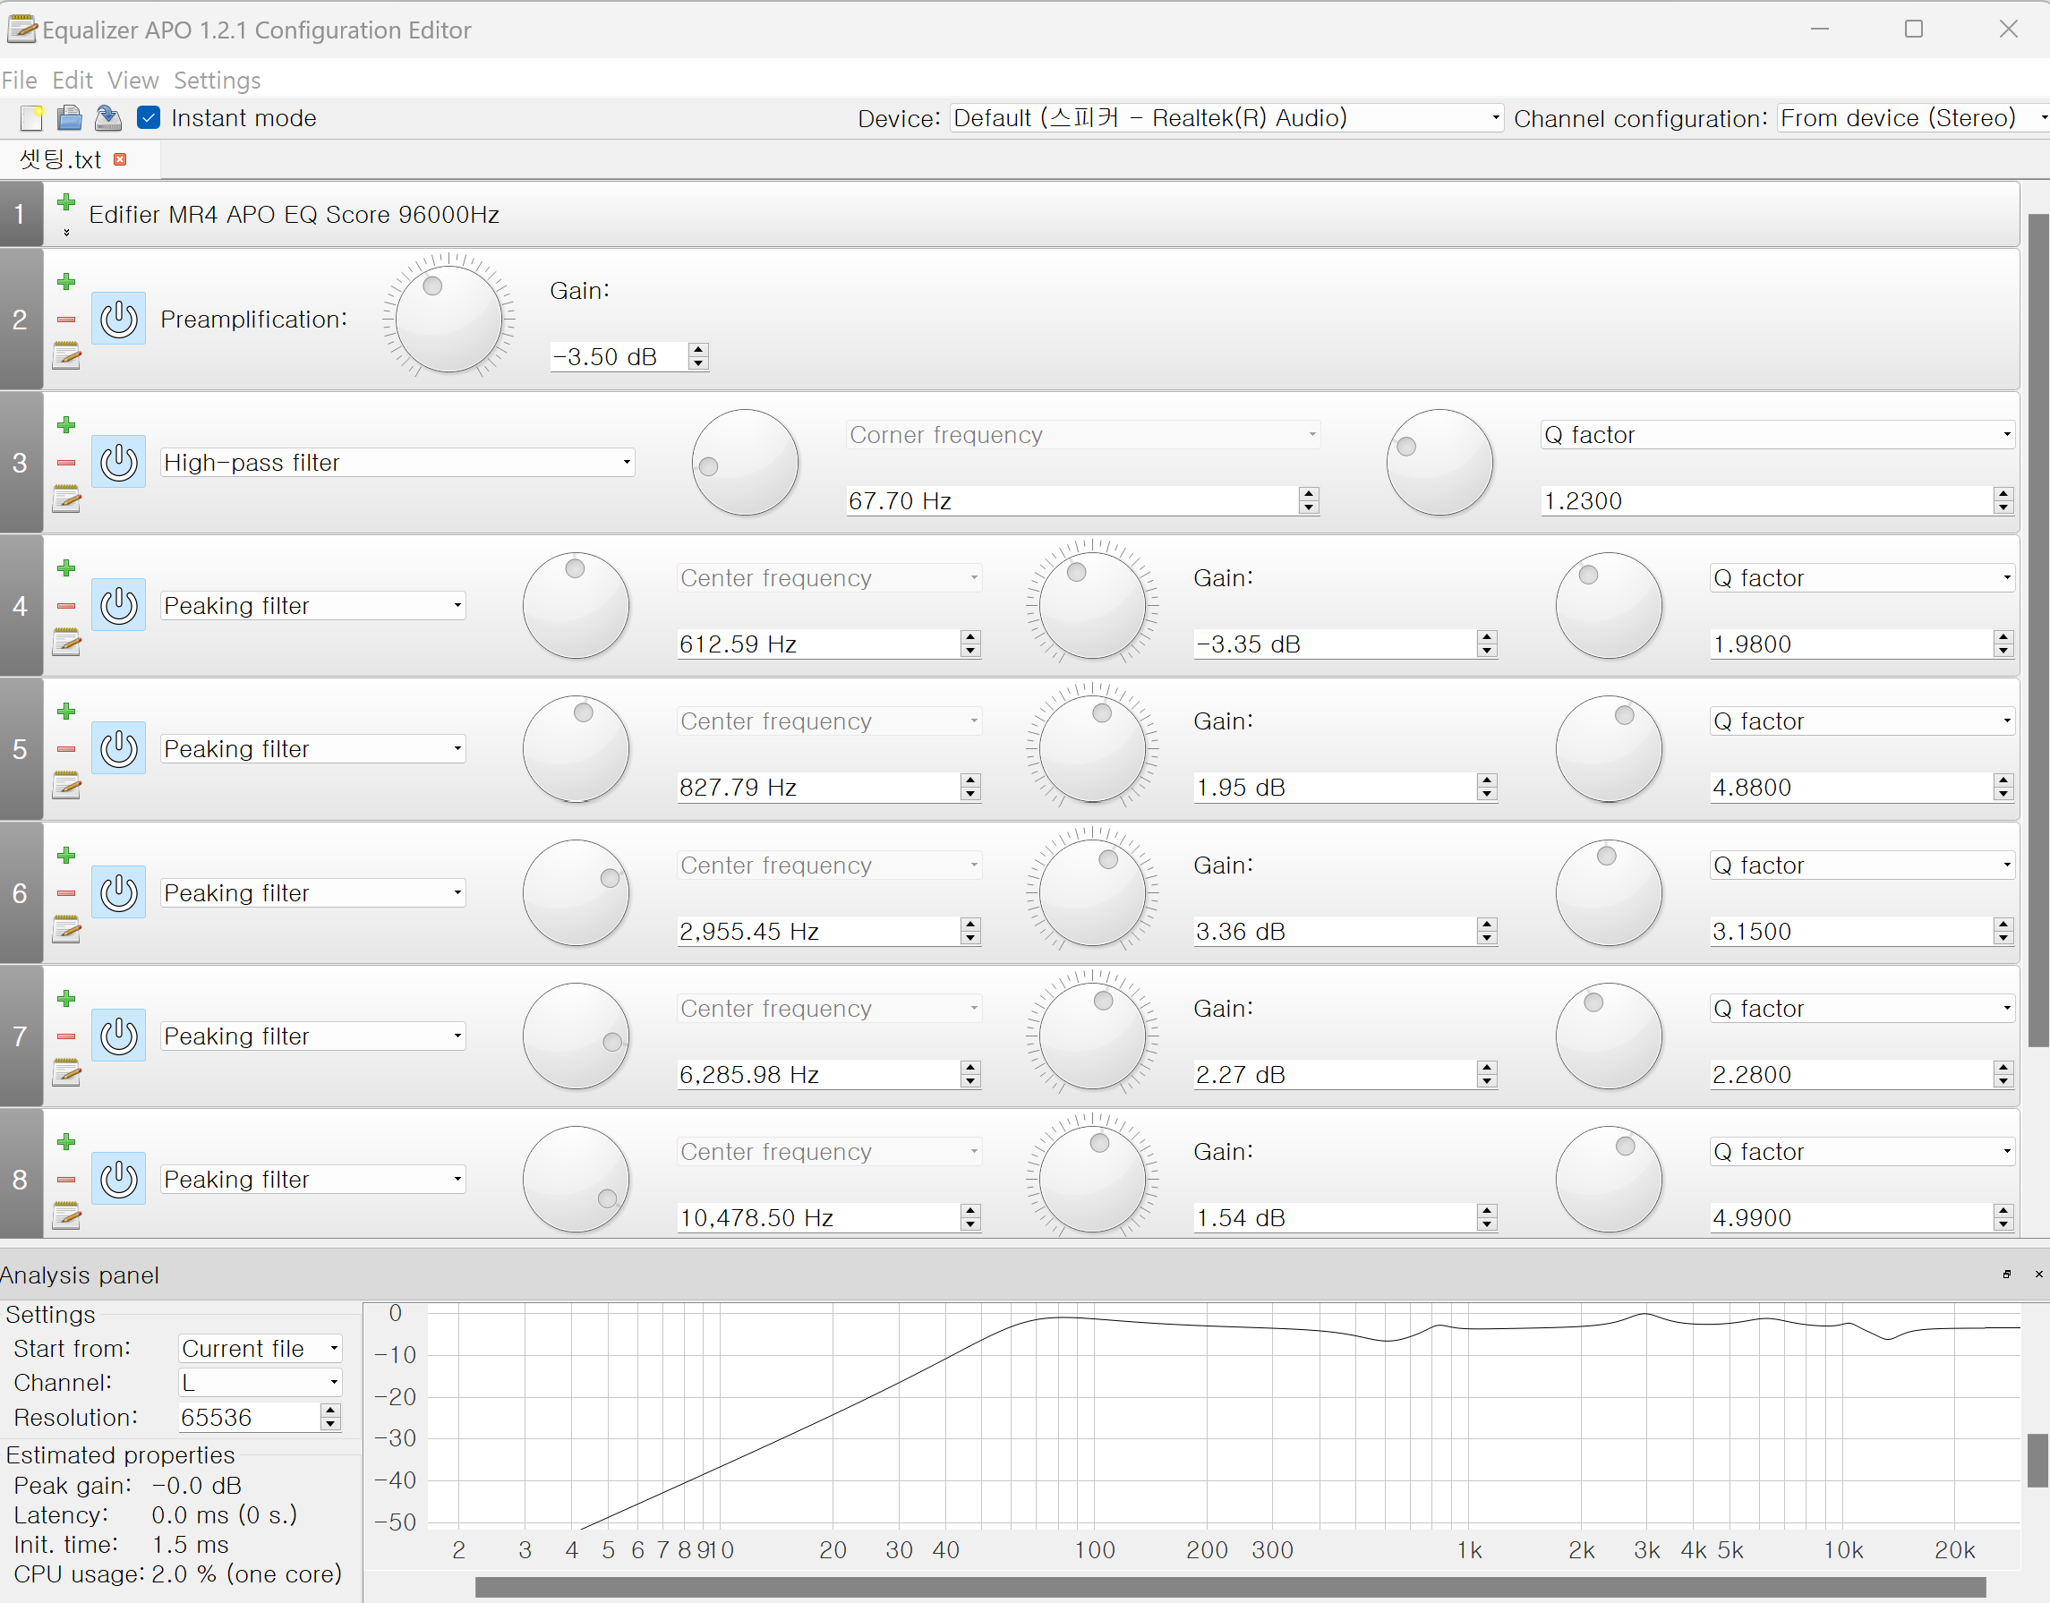The image size is (2050, 1603).
Task: Click the open file folder icon
Action: [70, 118]
